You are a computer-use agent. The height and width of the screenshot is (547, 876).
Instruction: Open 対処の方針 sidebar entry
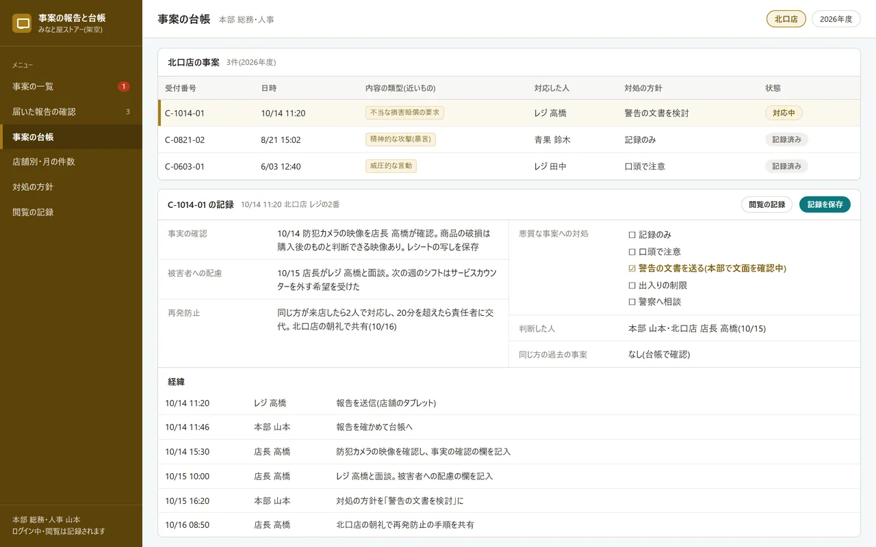click(71, 187)
